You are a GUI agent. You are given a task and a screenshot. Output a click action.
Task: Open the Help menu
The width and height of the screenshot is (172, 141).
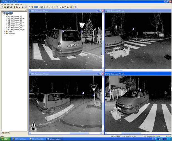(21, 4)
